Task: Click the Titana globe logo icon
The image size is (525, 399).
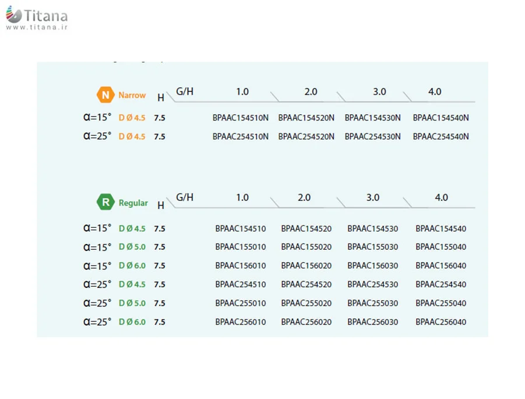Action: 13,15
